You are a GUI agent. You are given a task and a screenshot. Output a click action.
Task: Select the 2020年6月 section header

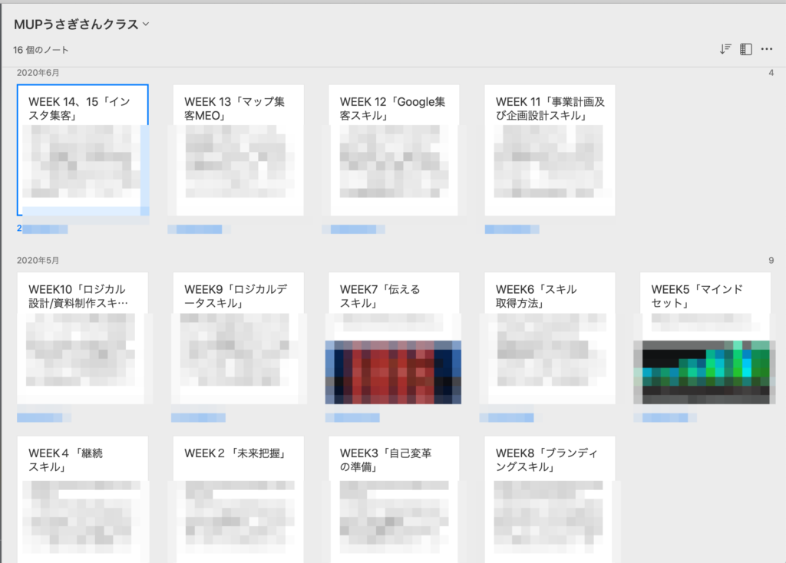point(38,73)
